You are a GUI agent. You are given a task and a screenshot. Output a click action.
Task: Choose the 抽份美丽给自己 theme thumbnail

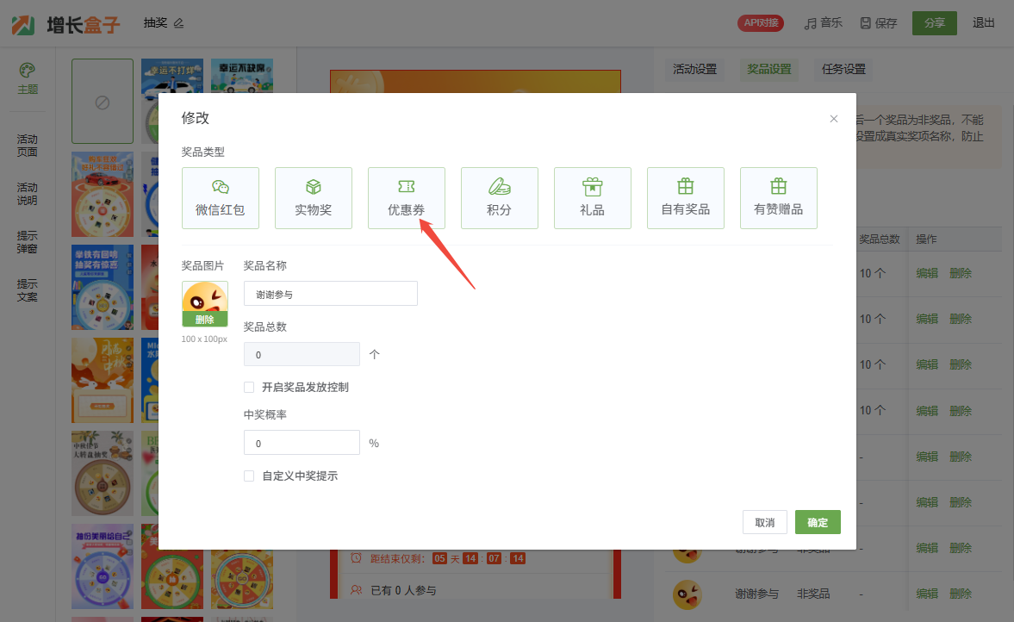point(103,566)
